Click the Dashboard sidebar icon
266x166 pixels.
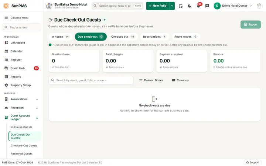point(6,43)
